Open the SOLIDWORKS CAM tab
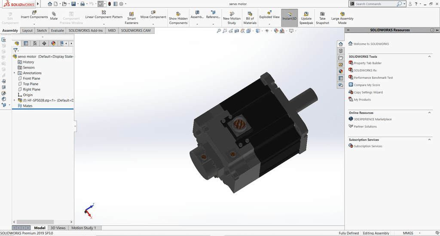Image resolution: width=440 pixels, height=236 pixels. (136, 30)
